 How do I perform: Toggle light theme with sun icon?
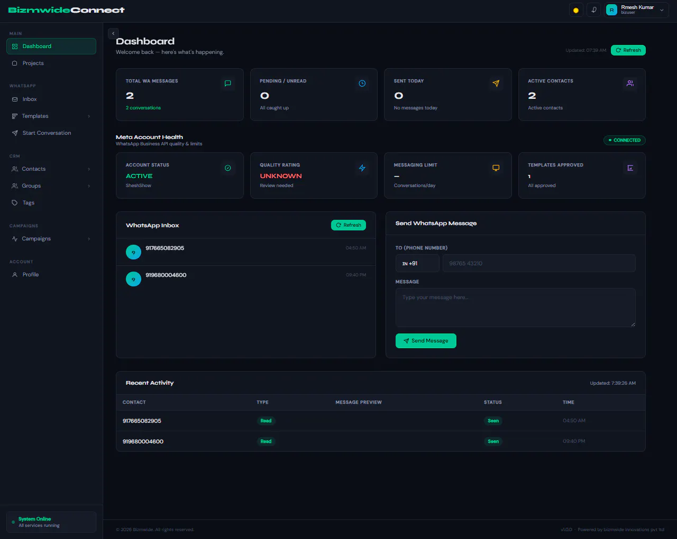(576, 10)
